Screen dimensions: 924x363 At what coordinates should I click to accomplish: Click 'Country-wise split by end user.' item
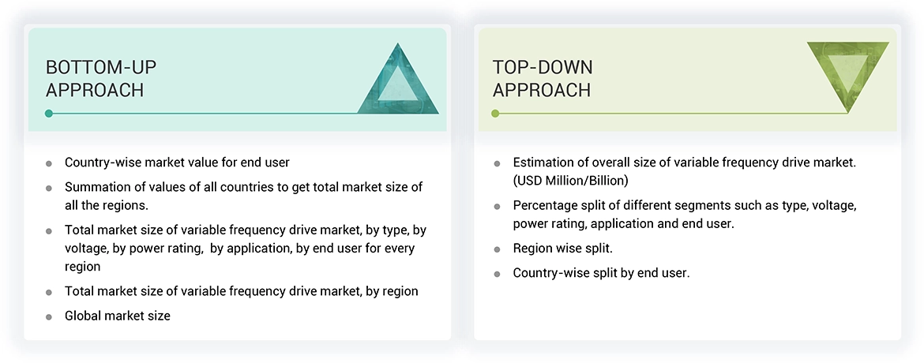(x=601, y=274)
